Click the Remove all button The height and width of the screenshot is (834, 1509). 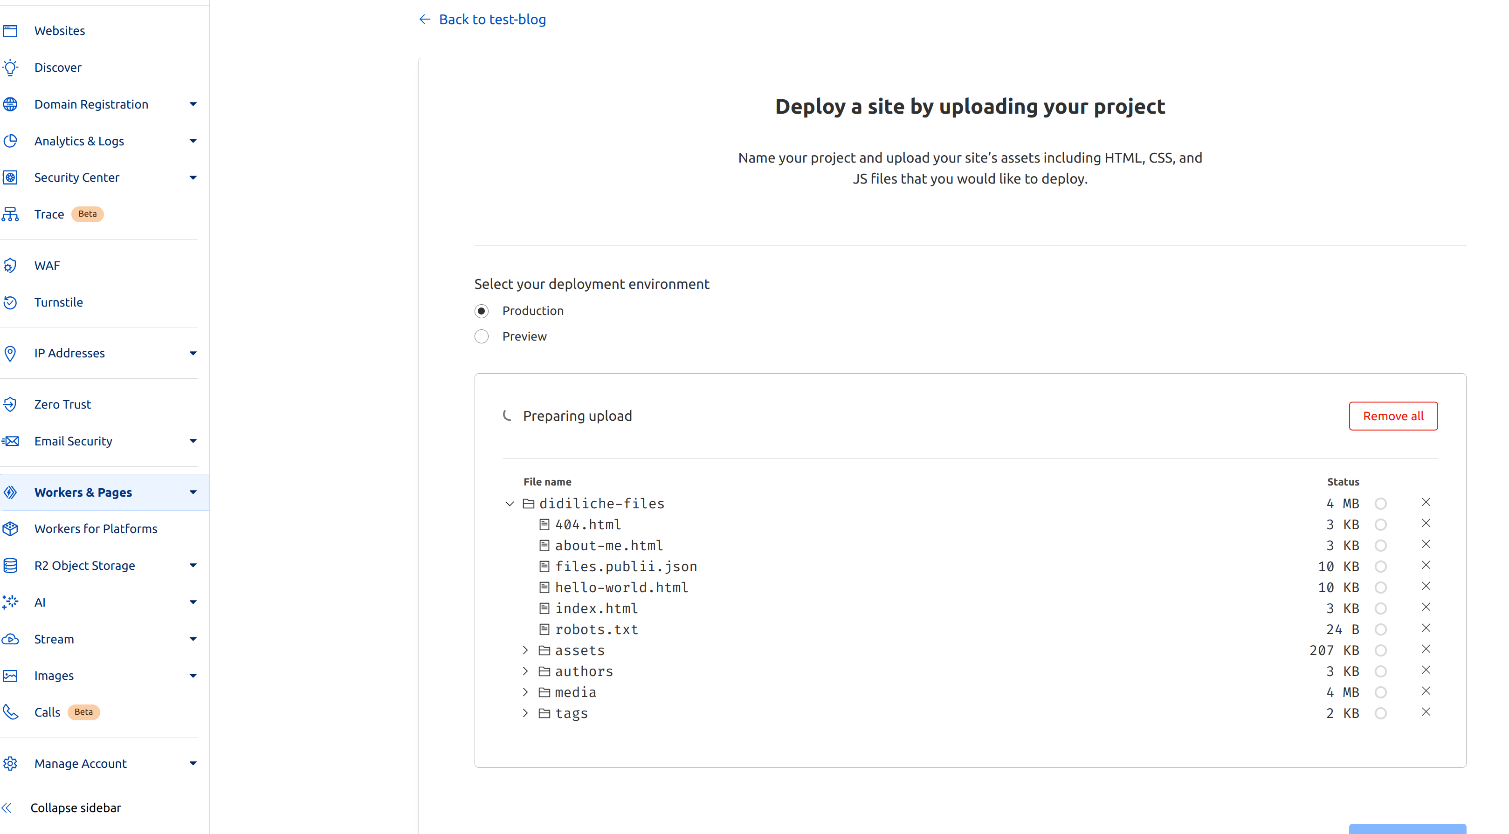1392,416
